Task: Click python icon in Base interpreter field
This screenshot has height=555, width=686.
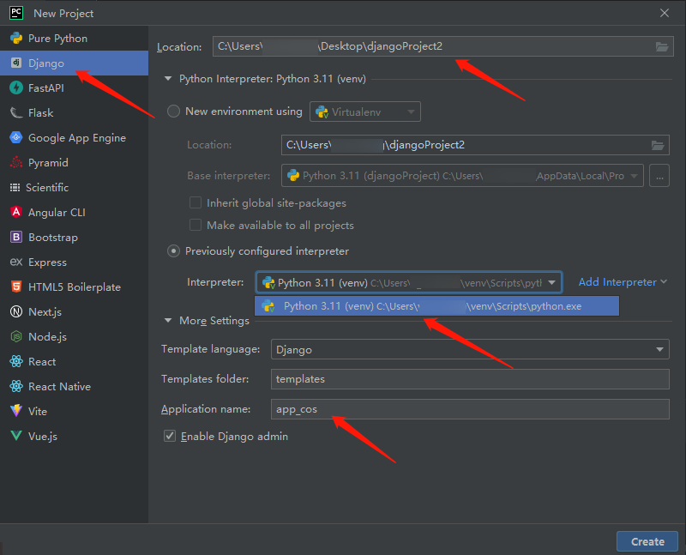Action: [293, 176]
